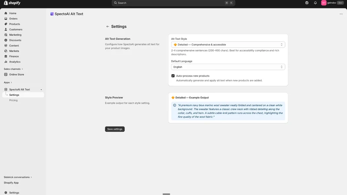347x195 pixels.
Task: Click the orange diamond beside Detailed — Example Output
Action: click(x=173, y=97)
